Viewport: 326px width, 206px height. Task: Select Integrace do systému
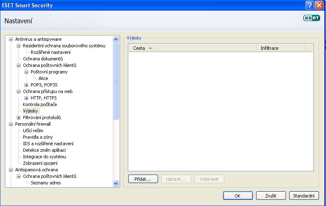pos(45,157)
